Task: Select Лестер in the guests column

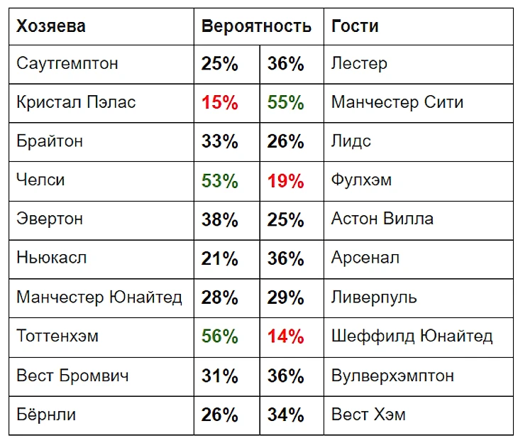Action: [419, 64]
